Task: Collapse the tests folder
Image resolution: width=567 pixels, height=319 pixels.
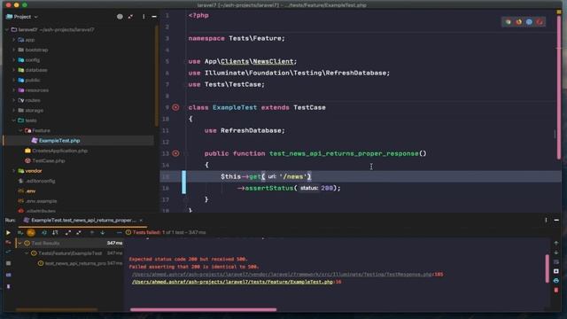Action: point(14,121)
